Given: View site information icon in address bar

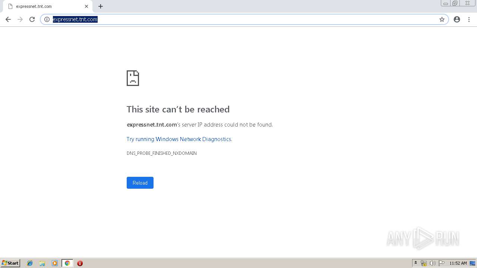Looking at the screenshot, I should click(47, 19).
